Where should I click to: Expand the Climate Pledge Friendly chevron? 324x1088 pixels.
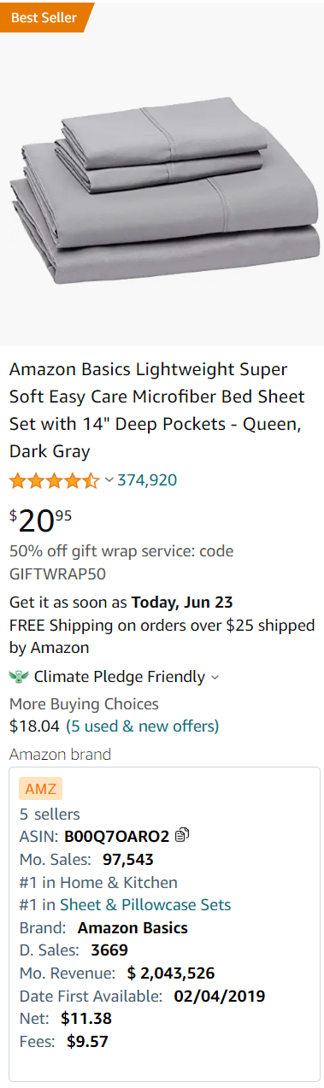pyautogui.click(x=215, y=678)
